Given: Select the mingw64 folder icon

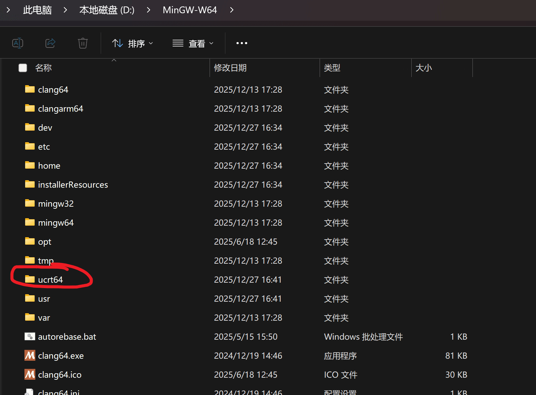Looking at the screenshot, I should tap(30, 222).
